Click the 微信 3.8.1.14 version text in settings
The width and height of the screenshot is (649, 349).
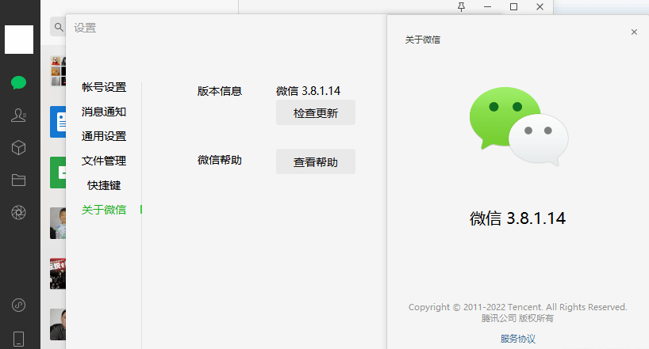coord(309,91)
